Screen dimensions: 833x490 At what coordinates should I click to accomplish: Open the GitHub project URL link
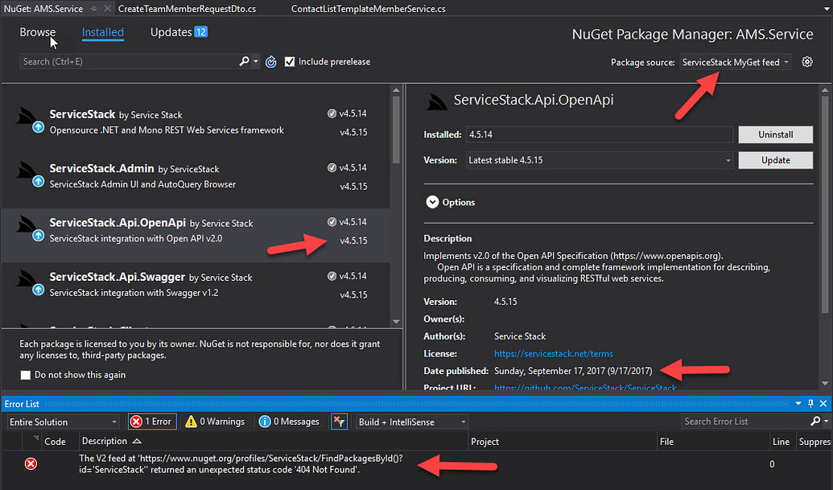pos(585,388)
